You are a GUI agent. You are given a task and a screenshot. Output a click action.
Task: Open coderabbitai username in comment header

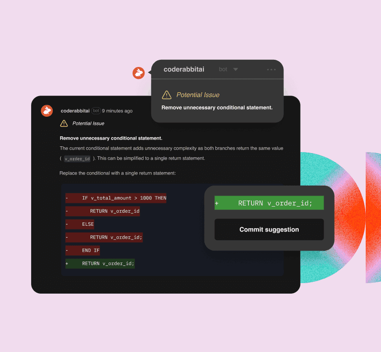(x=75, y=110)
